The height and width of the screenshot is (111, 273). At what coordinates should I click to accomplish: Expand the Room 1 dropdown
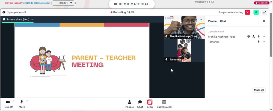pyautogui.click(x=63, y=3)
